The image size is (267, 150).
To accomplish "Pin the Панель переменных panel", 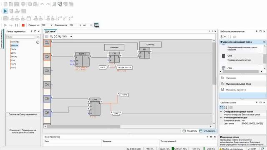I will coord(32,32).
